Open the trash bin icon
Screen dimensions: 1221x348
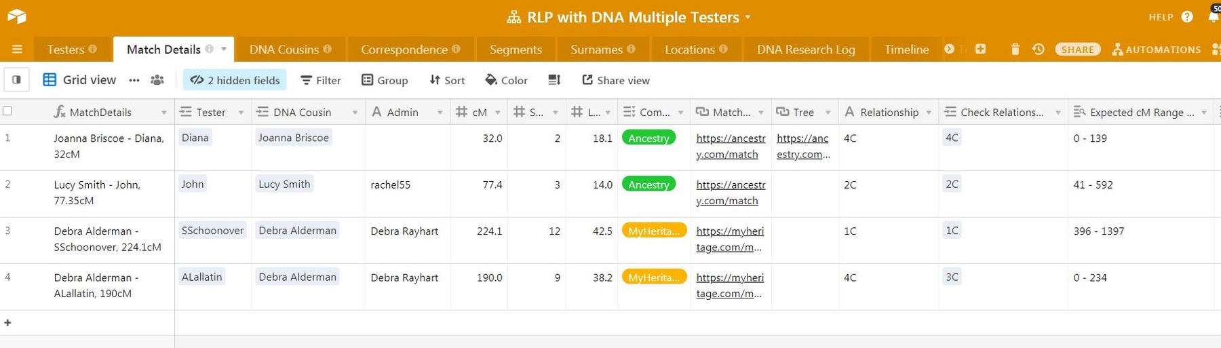click(1015, 50)
